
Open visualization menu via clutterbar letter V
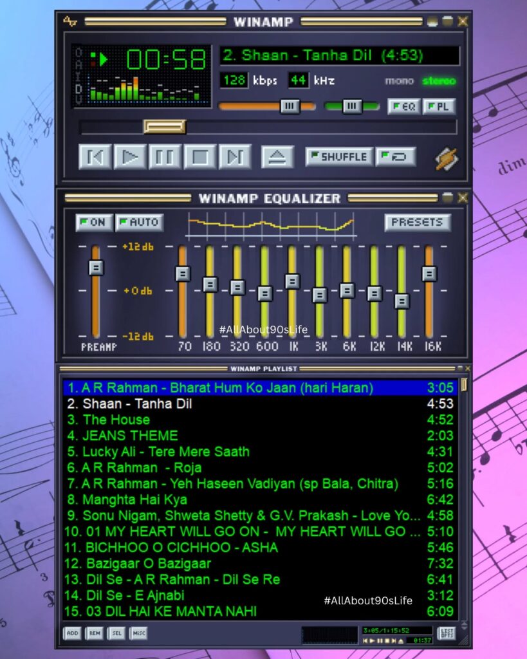79,100
